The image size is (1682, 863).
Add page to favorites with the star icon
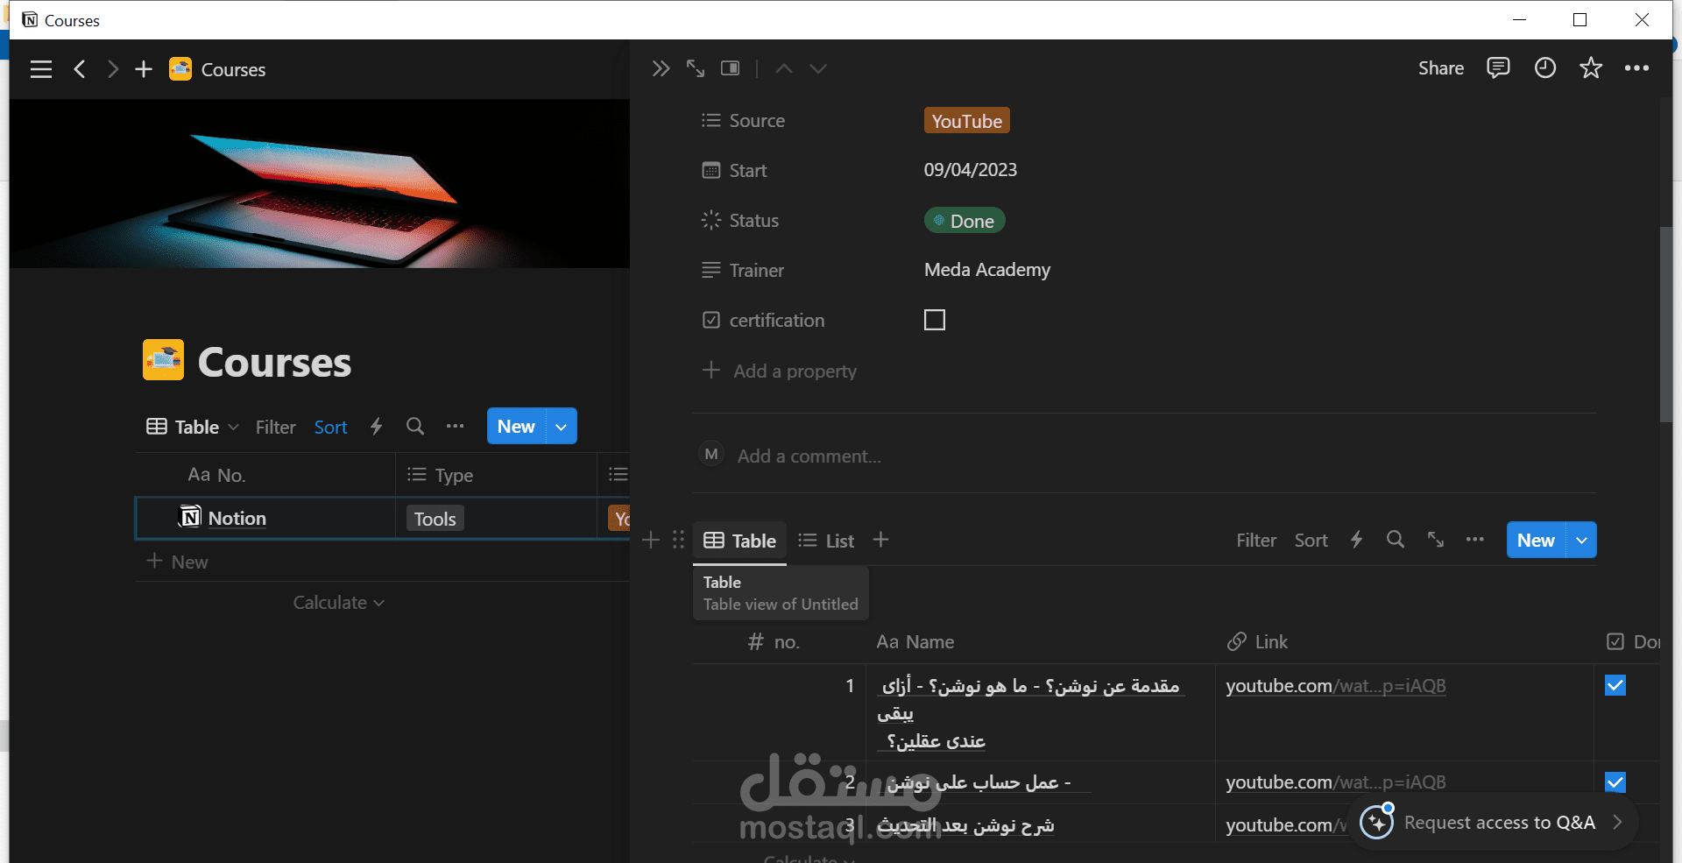tap(1591, 67)
